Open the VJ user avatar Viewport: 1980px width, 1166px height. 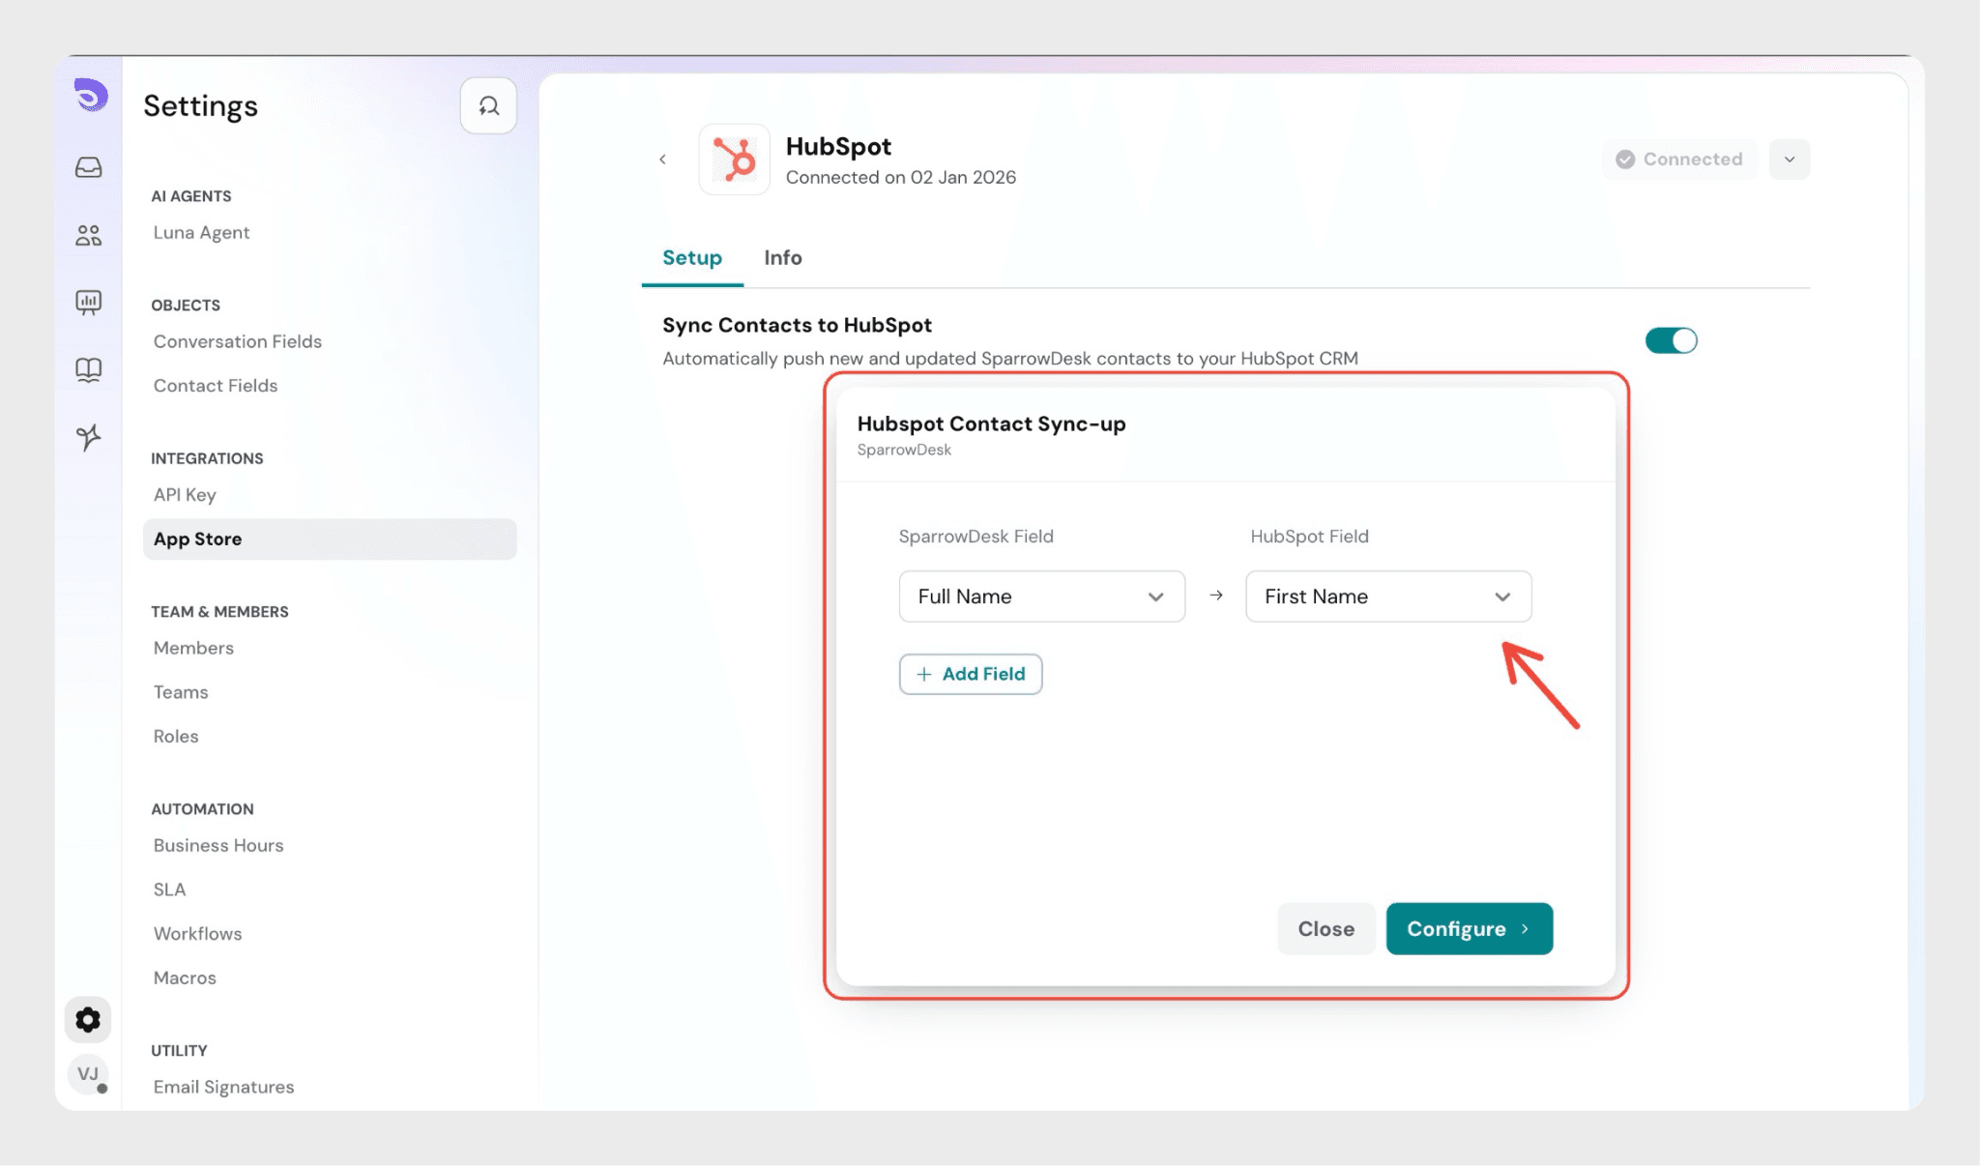tap(88, 1074)
